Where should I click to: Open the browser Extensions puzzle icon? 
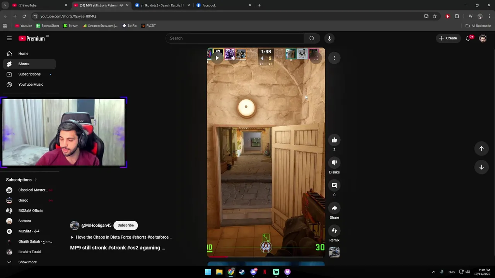(457, 16)
